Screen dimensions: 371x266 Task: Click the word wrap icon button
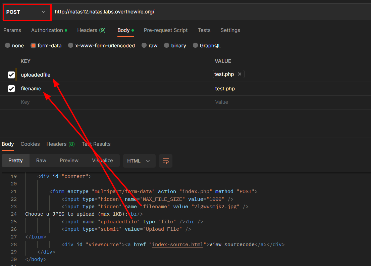(166, 161)
